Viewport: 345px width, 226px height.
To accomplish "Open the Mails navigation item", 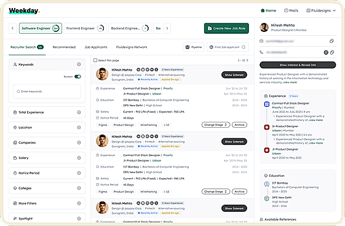I will point(291,10).
